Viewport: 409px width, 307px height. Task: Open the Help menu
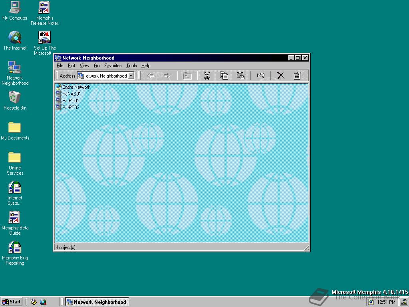point(146,66)
